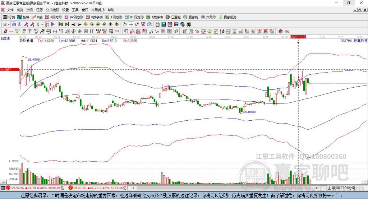Viewport: 368px width, 199px height.
Task: Select the hand pan tool icon
Action: pyautogui.click(x=125, y=24)
